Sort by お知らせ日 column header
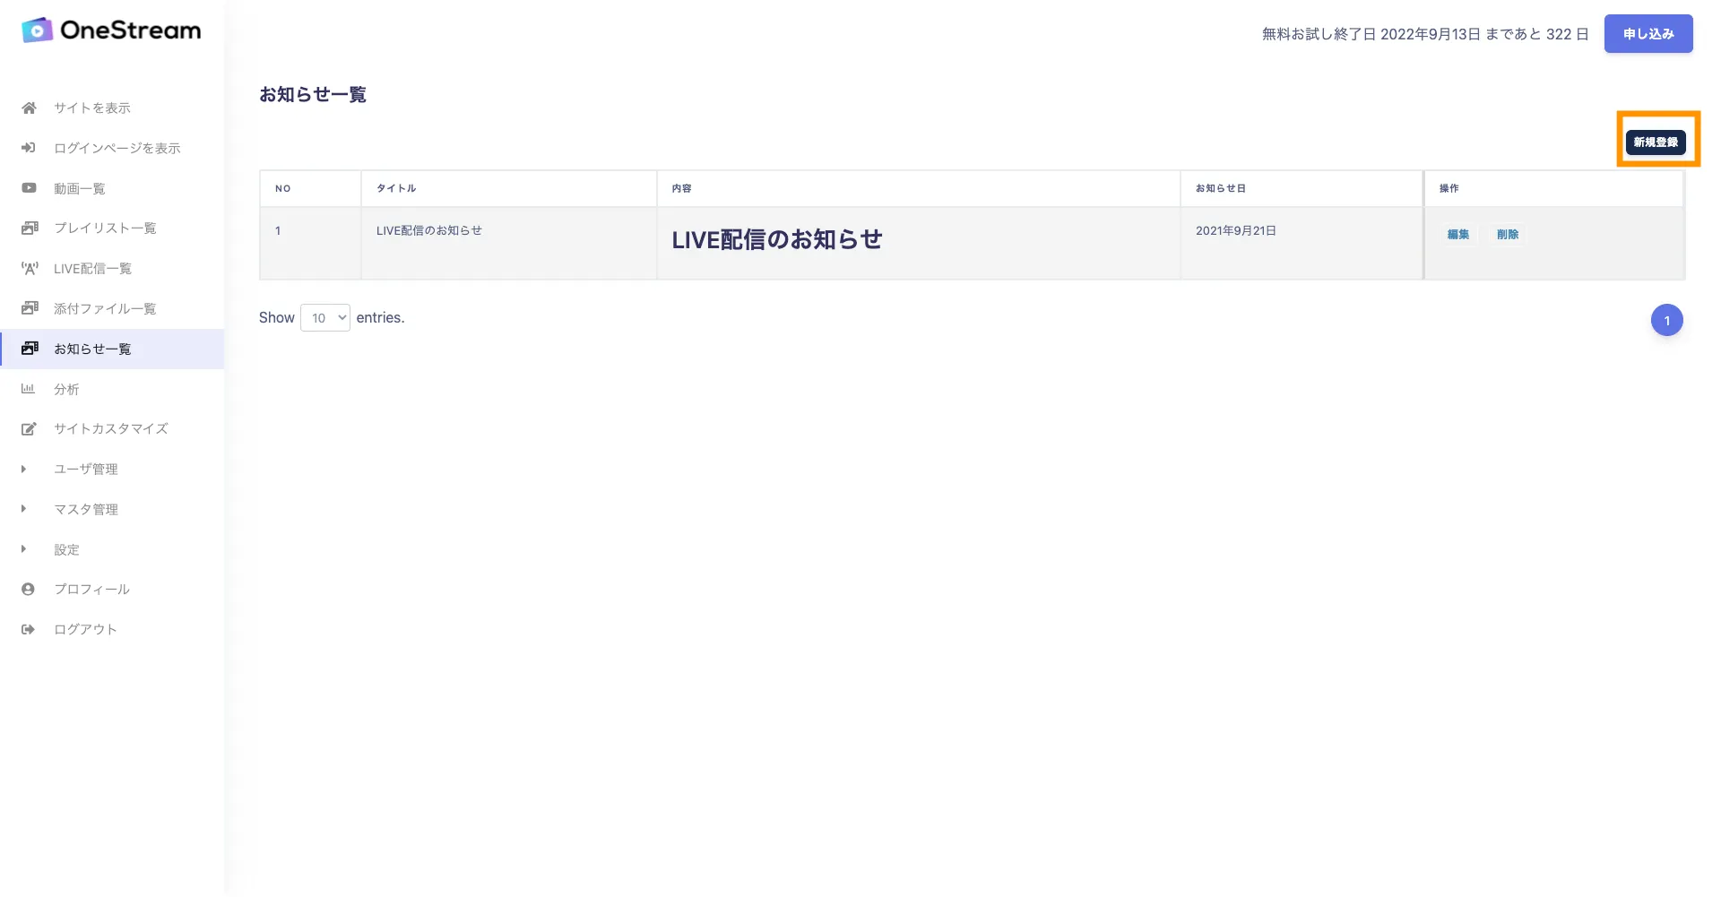This screenshot has height=897, width=1721. pyautogui.click(x=1302, y=188)
